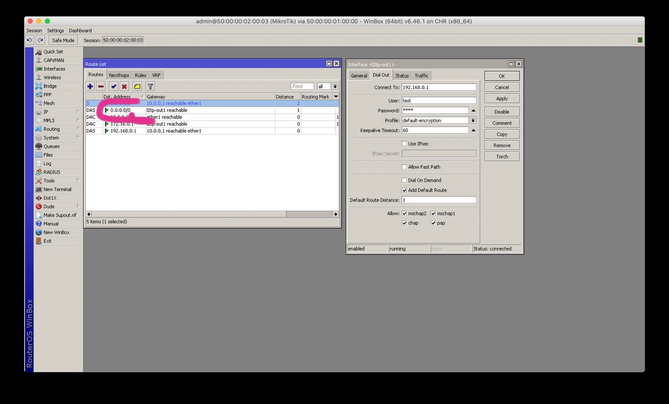
Task: Open Dot1X in the sidebar
Action: point(50,198)
